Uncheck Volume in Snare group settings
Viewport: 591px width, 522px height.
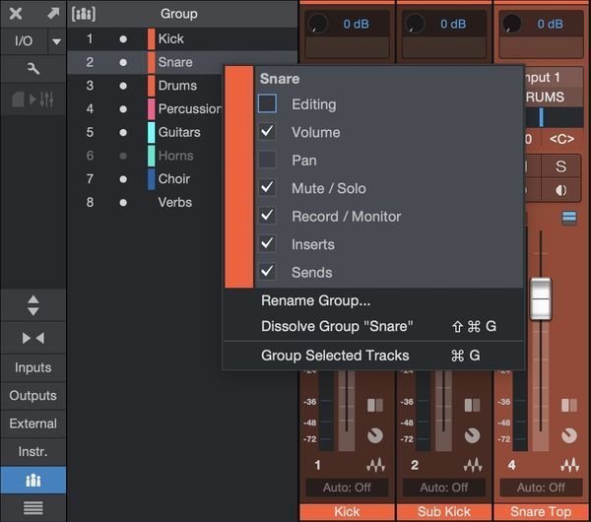pos(267,132)
